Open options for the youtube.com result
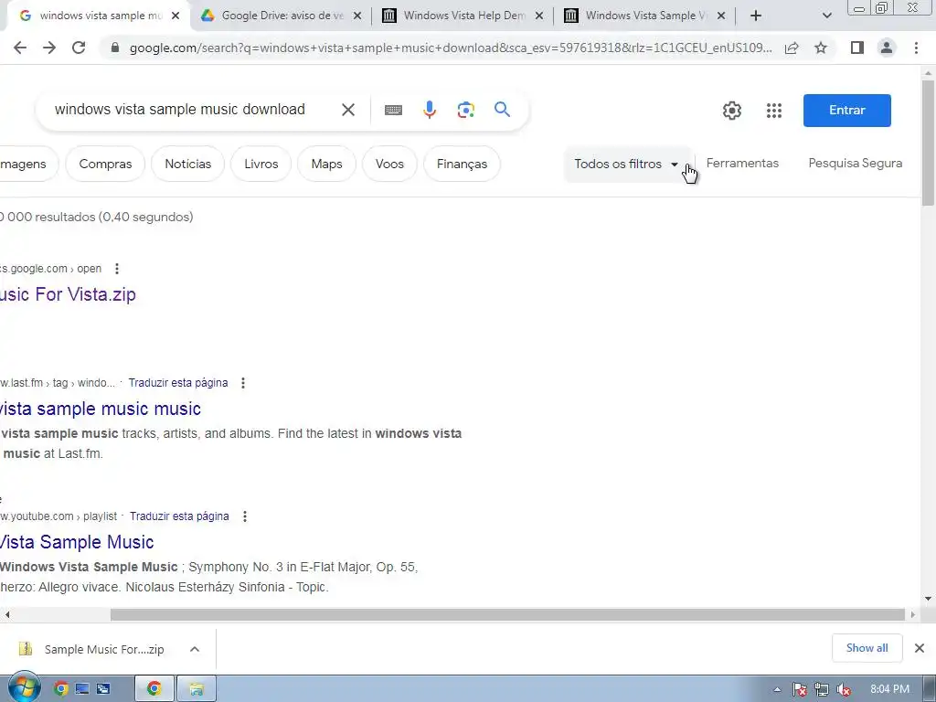 coord(245,516)
